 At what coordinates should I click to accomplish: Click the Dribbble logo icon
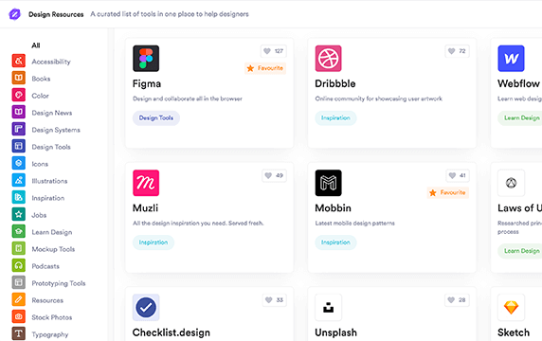329,59
